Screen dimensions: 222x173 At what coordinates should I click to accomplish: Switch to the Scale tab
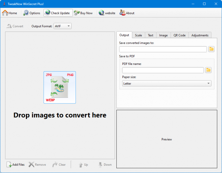point(138,35)
